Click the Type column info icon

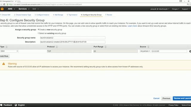7,47
